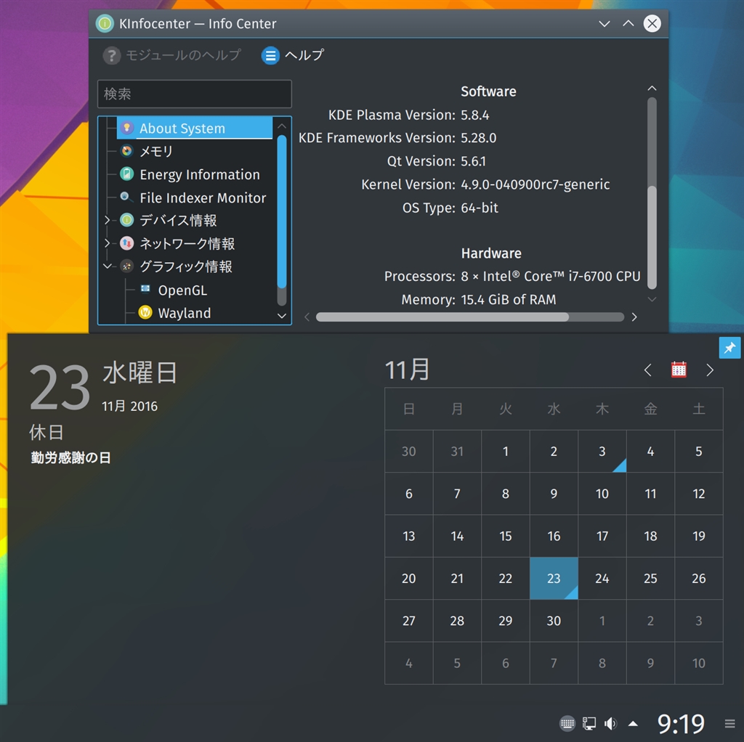Click the モジュールのヘルプ question mark icon
This screenshot has width=744, height=742.
pos(111,55)
